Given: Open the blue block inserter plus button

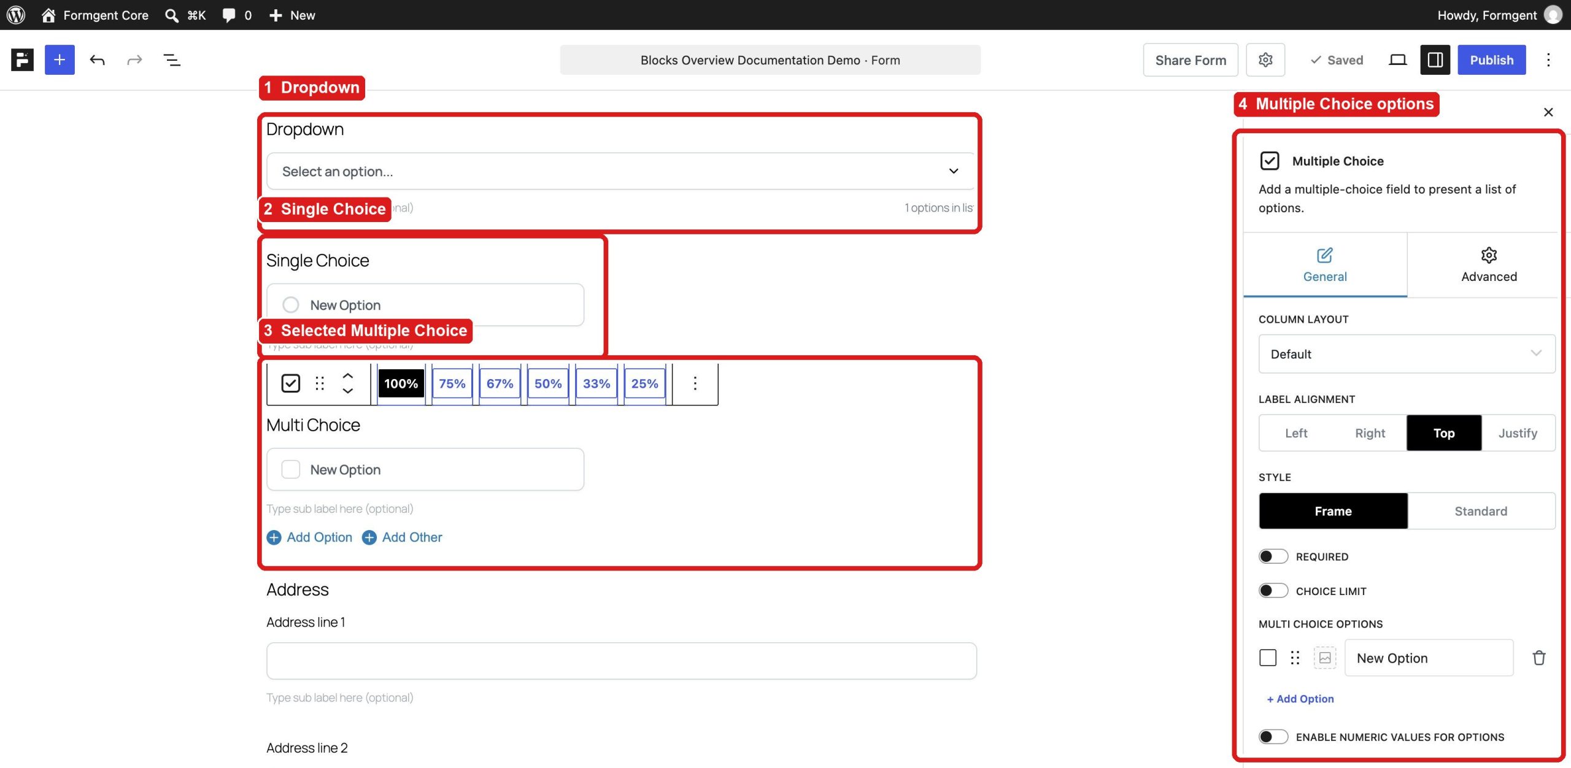Looking at the screenshot, I should pos(60,60).
